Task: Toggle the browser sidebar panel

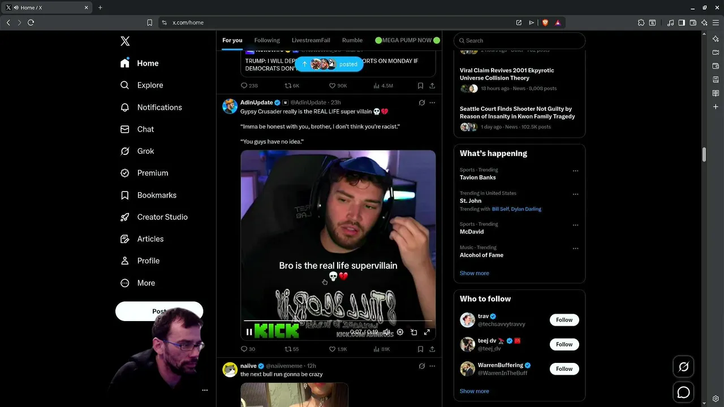Action: coord(682,23)
